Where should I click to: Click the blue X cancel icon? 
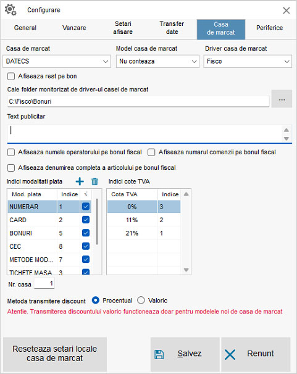[x=230, y=354]
